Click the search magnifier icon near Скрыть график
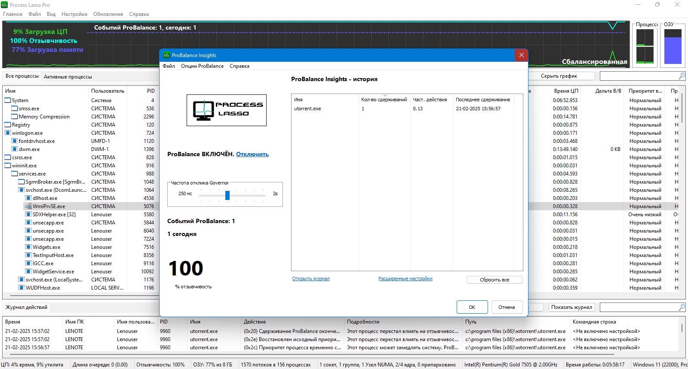The image size is (688, 369). coord(682,76)
